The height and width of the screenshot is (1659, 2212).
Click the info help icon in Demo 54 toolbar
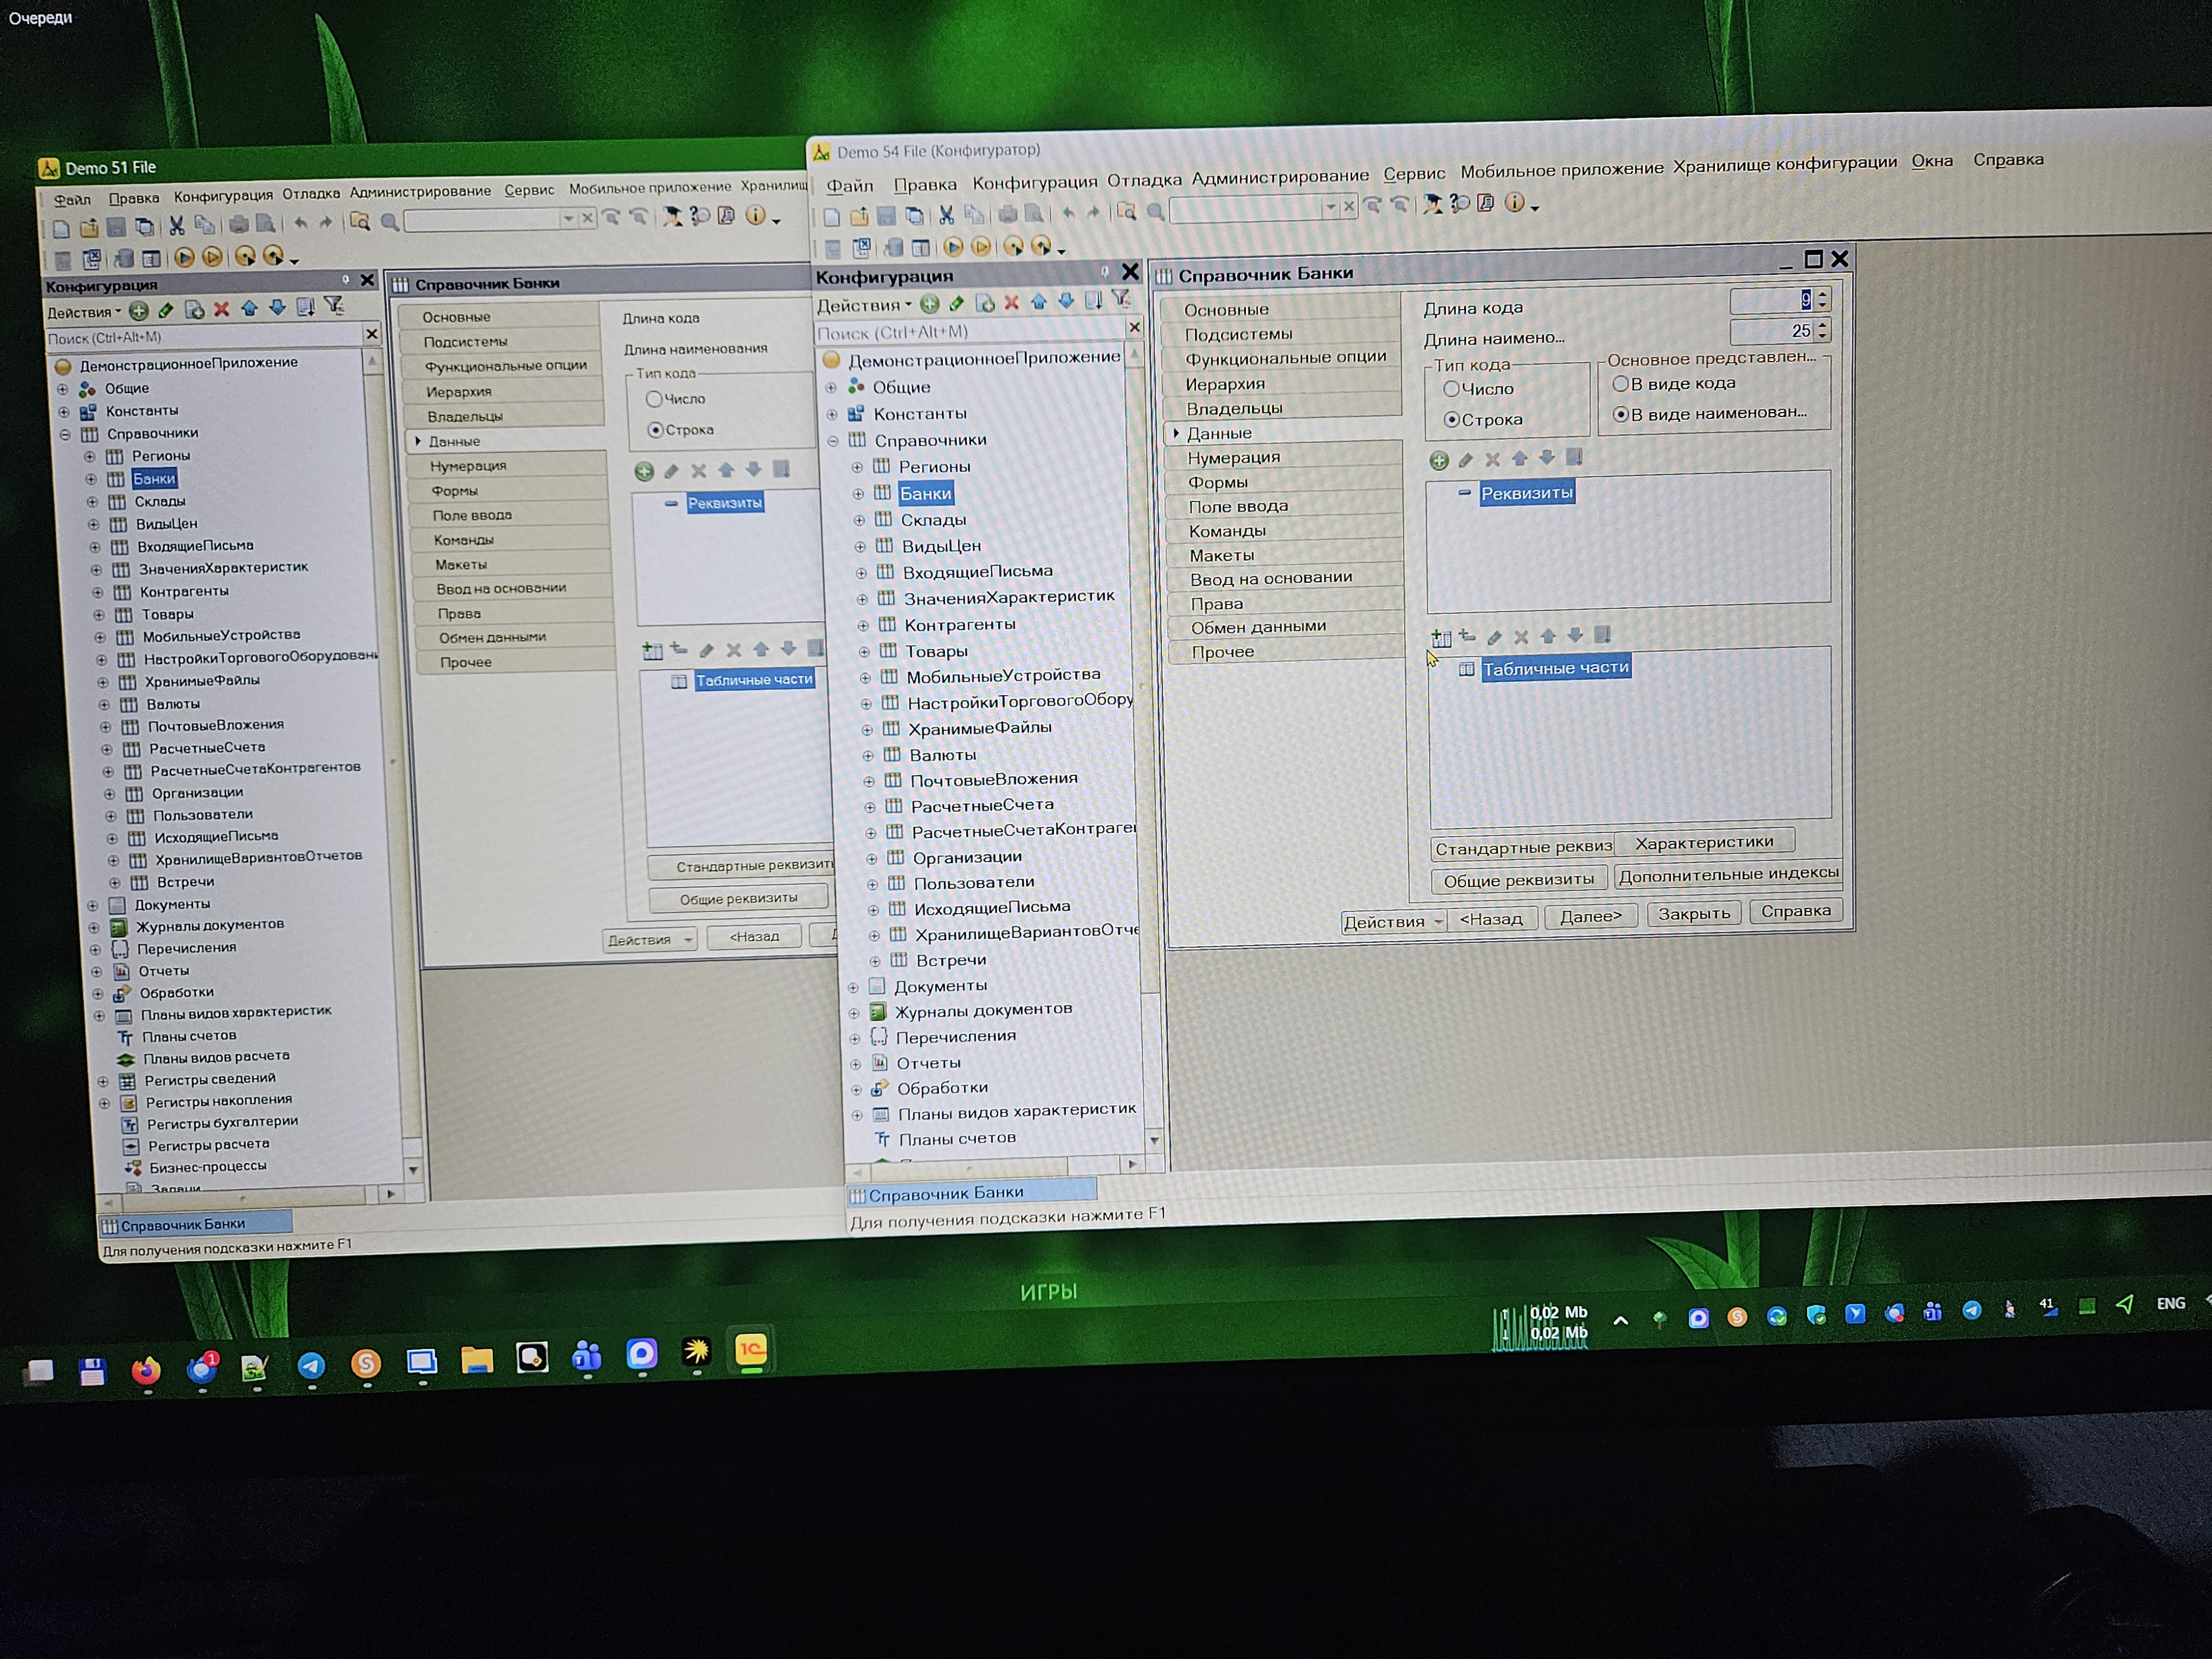1515,203
